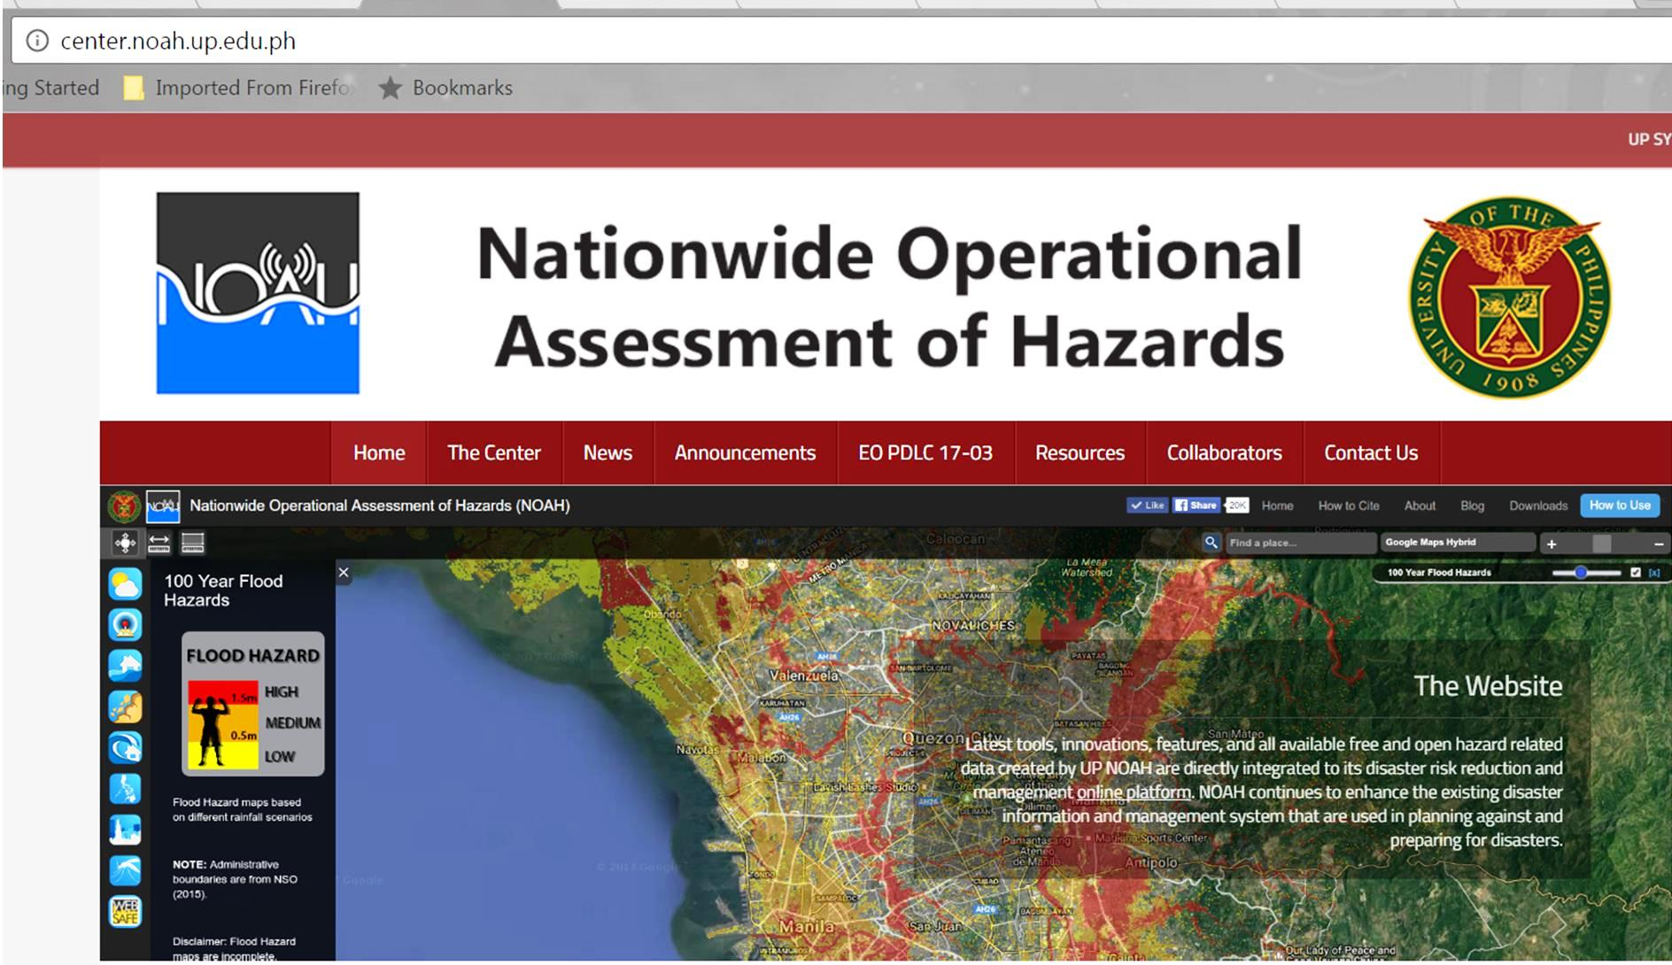Select the pan map tool
This screenshot has height=965, width=1672.
point(125,543)
